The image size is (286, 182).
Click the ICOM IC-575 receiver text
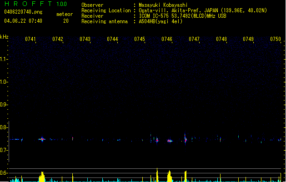click(x=183, y=16)
